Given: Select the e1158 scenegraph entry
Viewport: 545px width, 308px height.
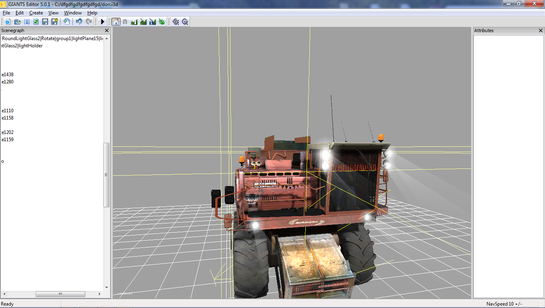Looking at the screenshot, I should [x=8, y=118].
